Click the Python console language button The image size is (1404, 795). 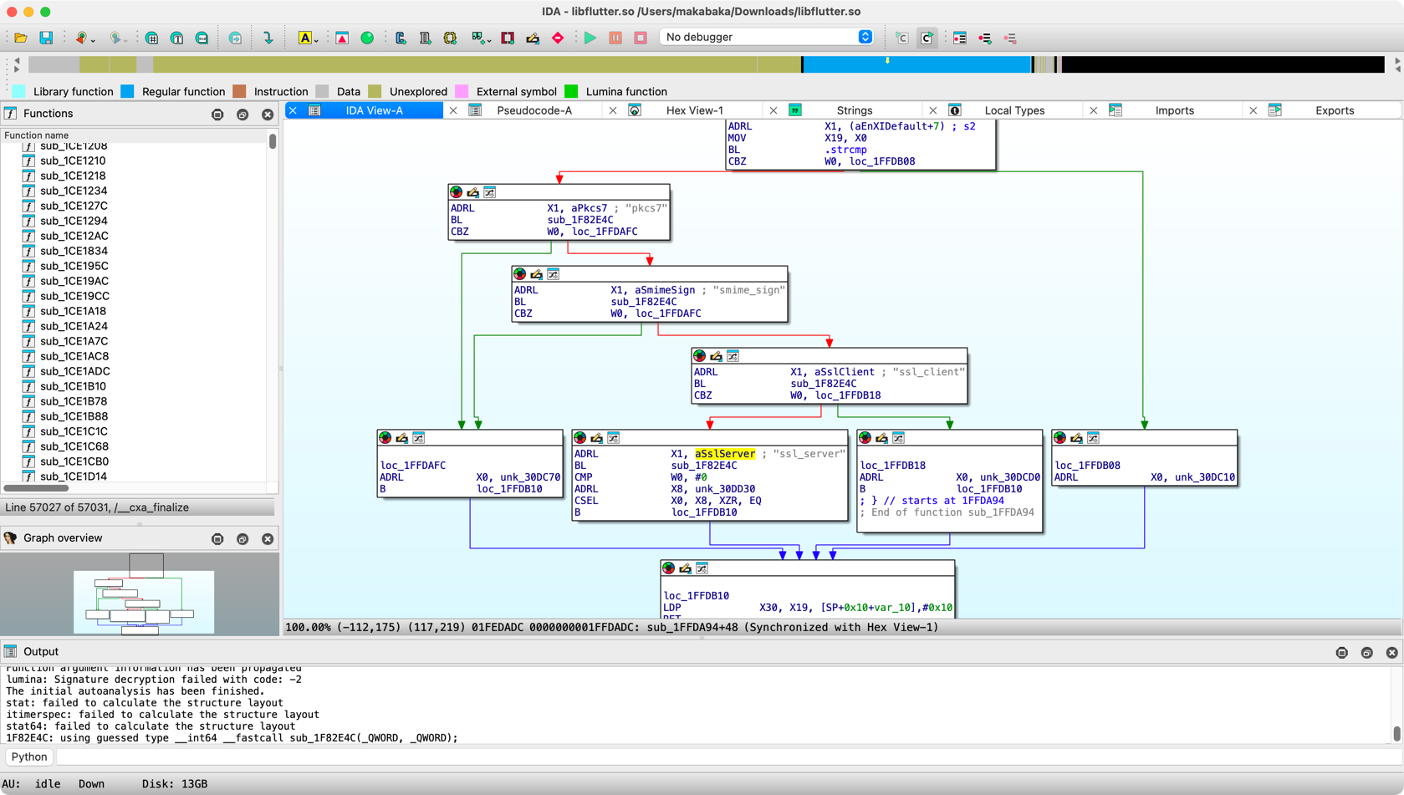(29, 757)
